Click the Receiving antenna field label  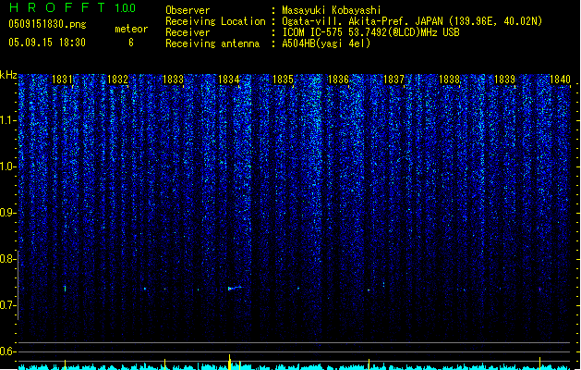(x=212, y=43)
